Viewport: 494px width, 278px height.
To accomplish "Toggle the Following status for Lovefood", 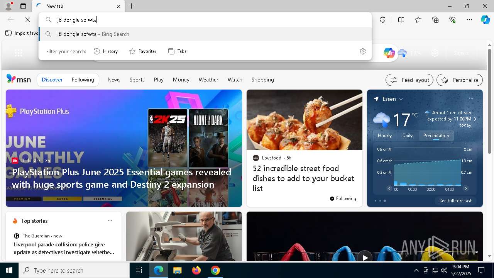I will [343, 198].
